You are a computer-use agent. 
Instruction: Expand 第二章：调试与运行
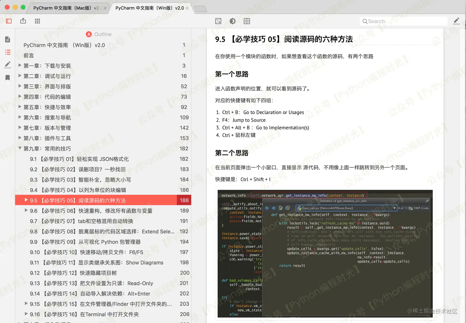(20, 76)
